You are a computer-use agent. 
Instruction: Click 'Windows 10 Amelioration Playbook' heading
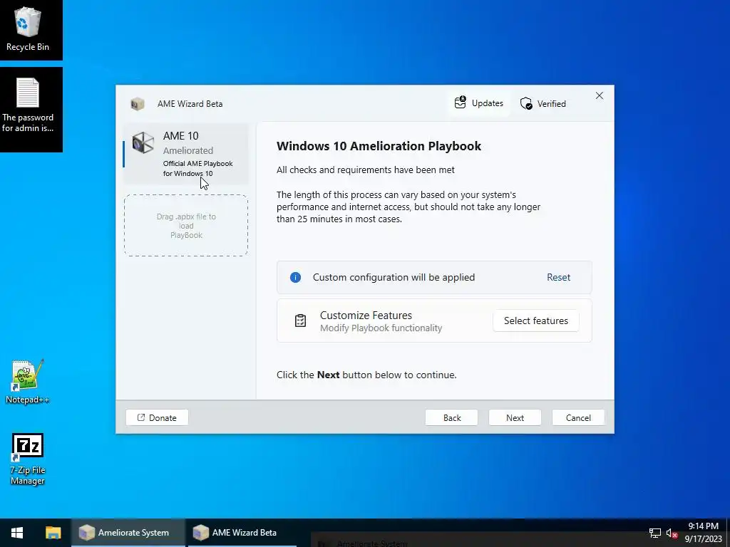[x=379, y=146]
